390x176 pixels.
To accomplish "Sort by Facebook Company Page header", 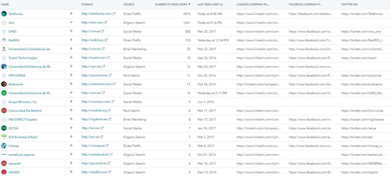I will (x=305, y=4).
